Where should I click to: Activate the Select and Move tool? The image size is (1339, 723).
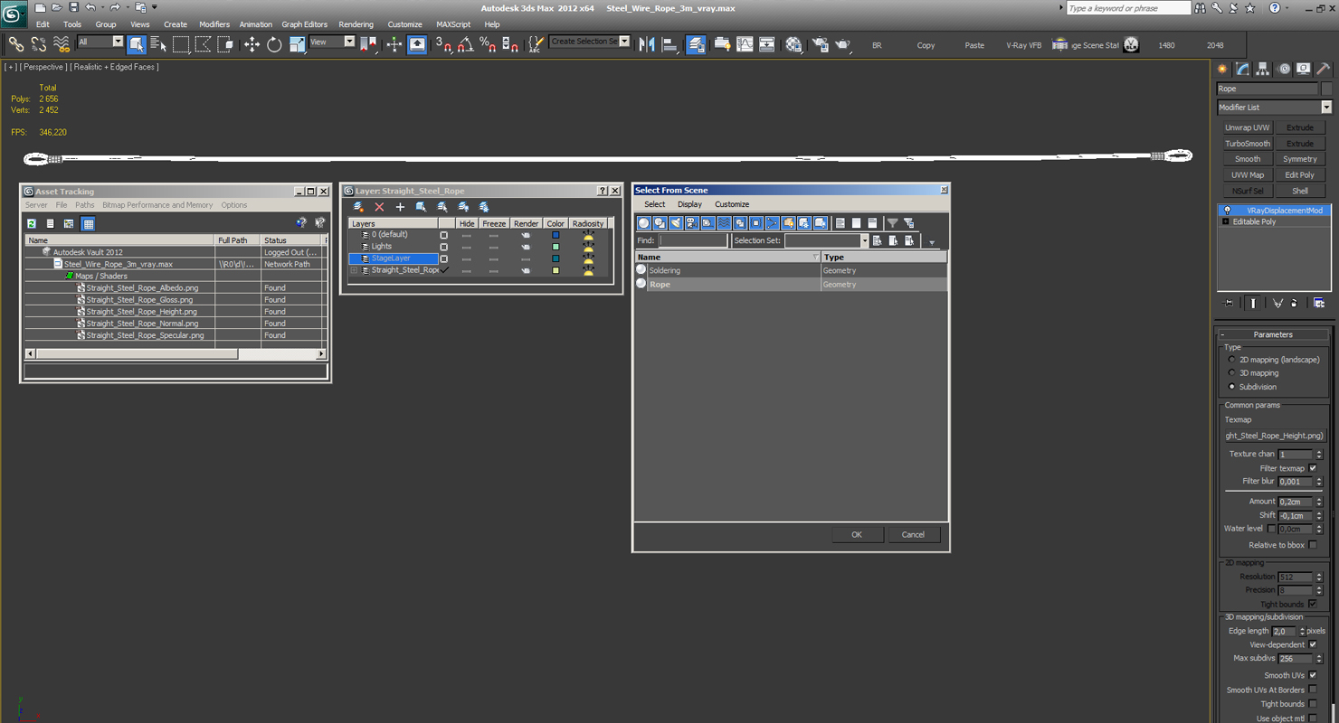[x=252, y=44]
